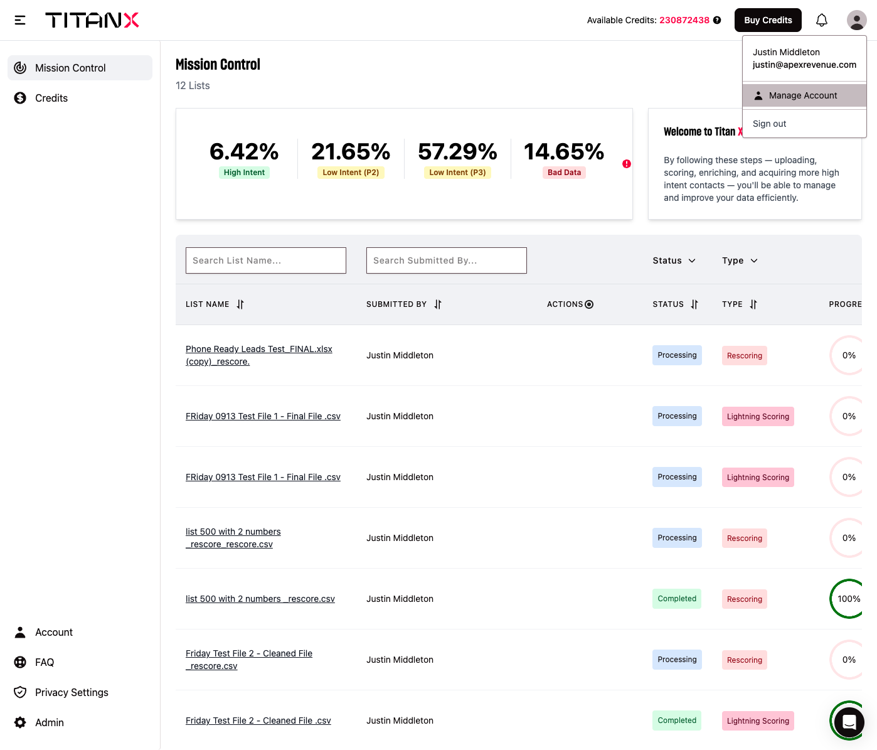Click the Admin gear icon
Screen dimensions: 877x750
(x=20, y=722)
